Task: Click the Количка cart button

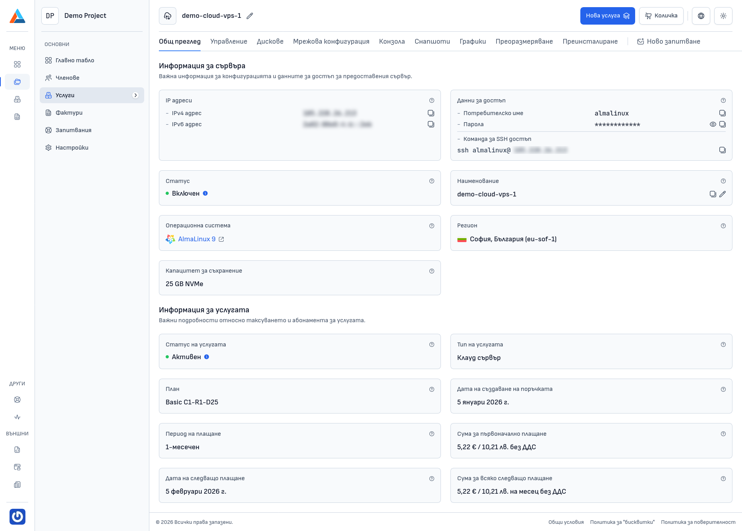Action: pyautogui.click(x=661, y=16)
